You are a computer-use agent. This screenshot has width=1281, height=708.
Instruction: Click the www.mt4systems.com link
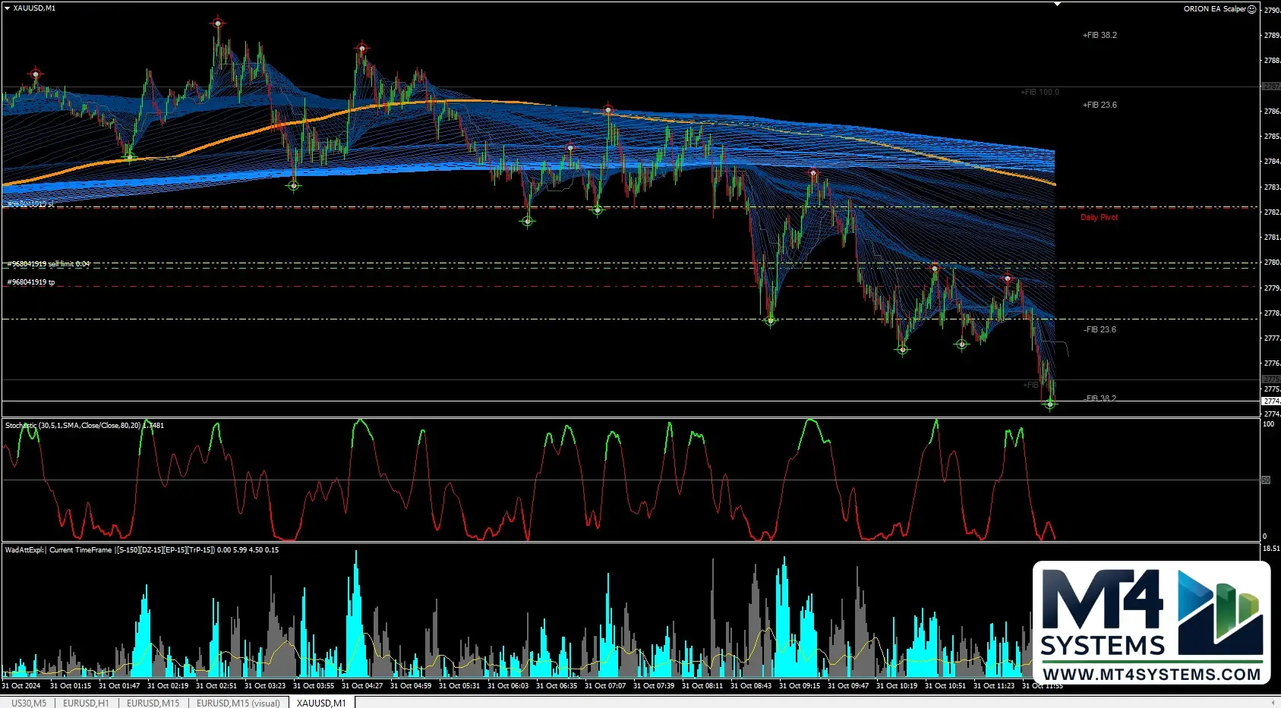point(1151,674)
